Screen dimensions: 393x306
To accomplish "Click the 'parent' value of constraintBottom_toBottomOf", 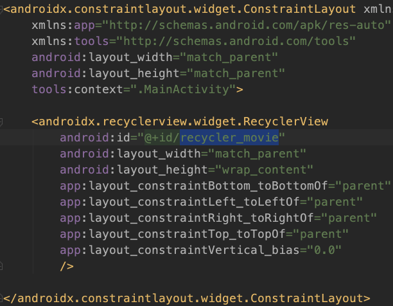I will coord(363,186).
